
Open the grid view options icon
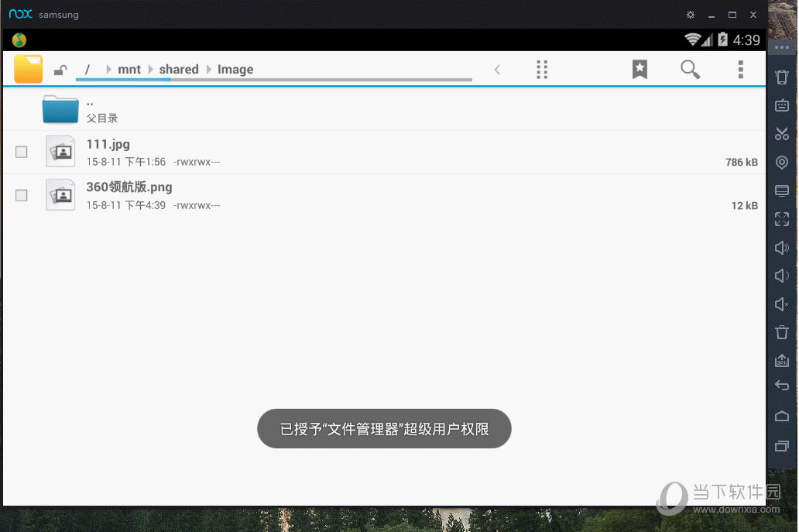pyautogui.click(x=542, y=69)
